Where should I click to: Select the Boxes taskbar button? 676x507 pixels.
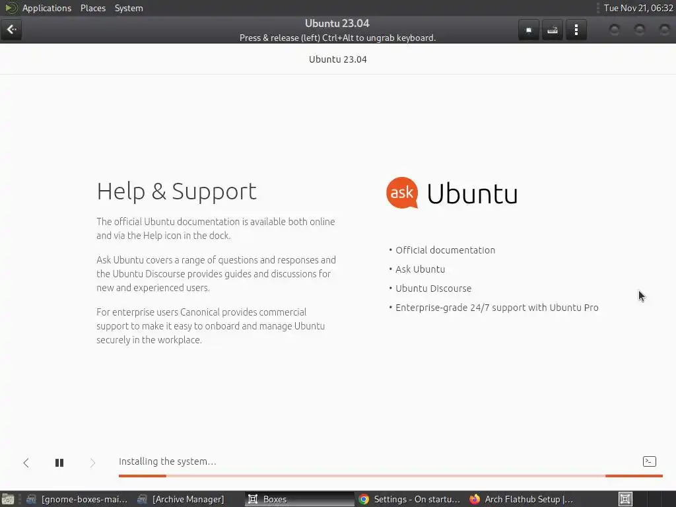pyautogui.click(x=300, y=499)
